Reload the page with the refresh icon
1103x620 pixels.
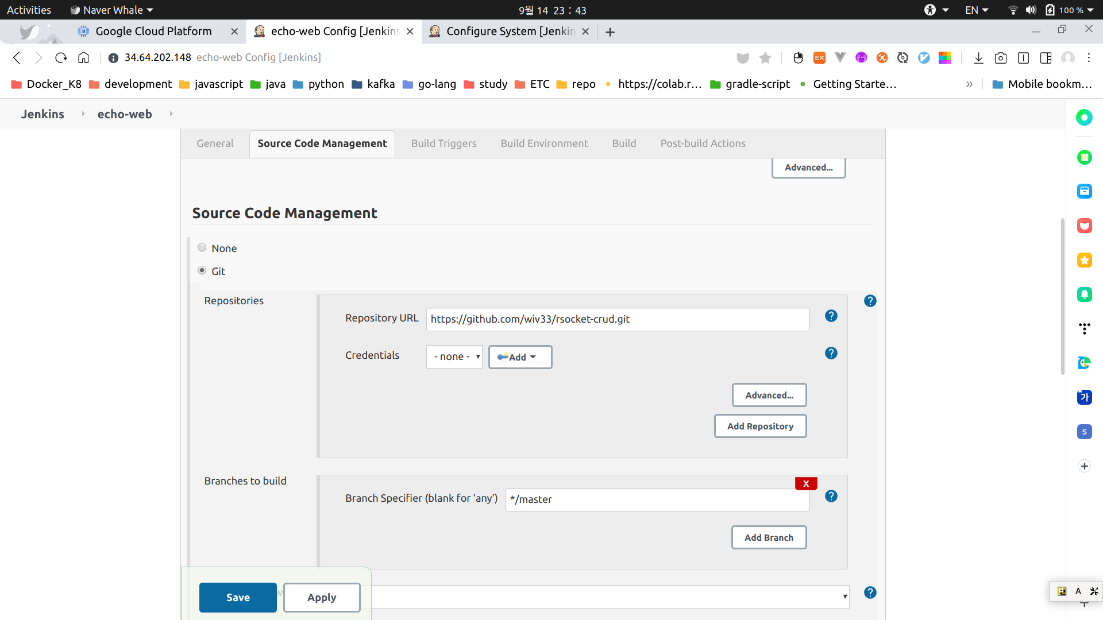click(61, 57)
